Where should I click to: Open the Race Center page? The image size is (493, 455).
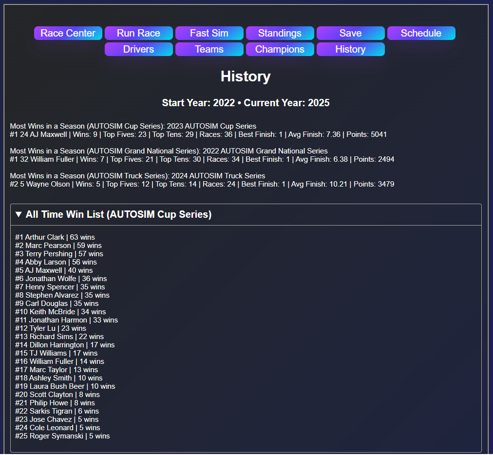[68, 33]
